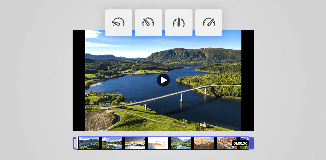
Task: Select the clouds over water timeline thumbnail
Action: 112,143
